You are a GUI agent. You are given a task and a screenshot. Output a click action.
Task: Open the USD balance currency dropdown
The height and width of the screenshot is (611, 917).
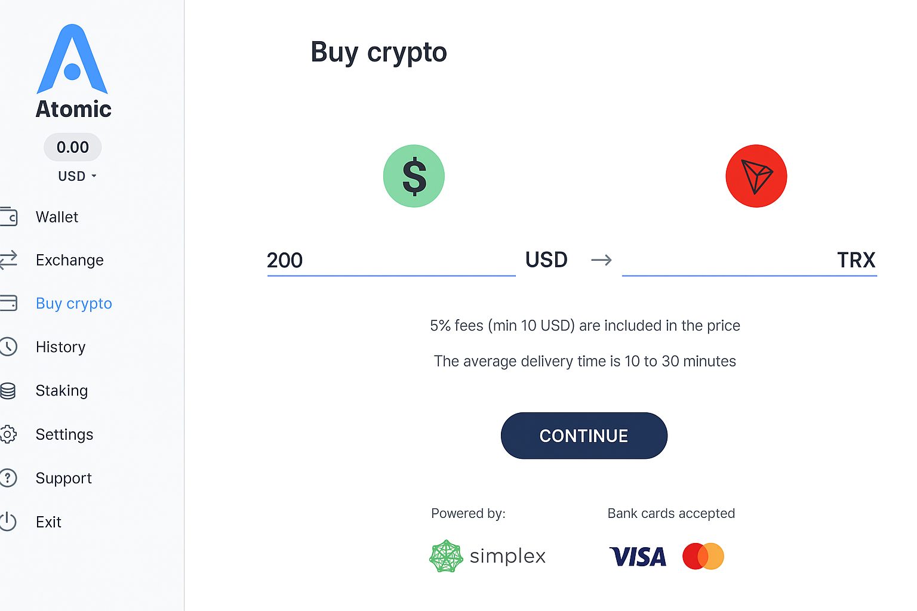(76, 176)
